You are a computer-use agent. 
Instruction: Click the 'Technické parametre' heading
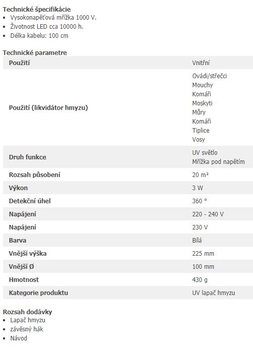coord(35,53)
